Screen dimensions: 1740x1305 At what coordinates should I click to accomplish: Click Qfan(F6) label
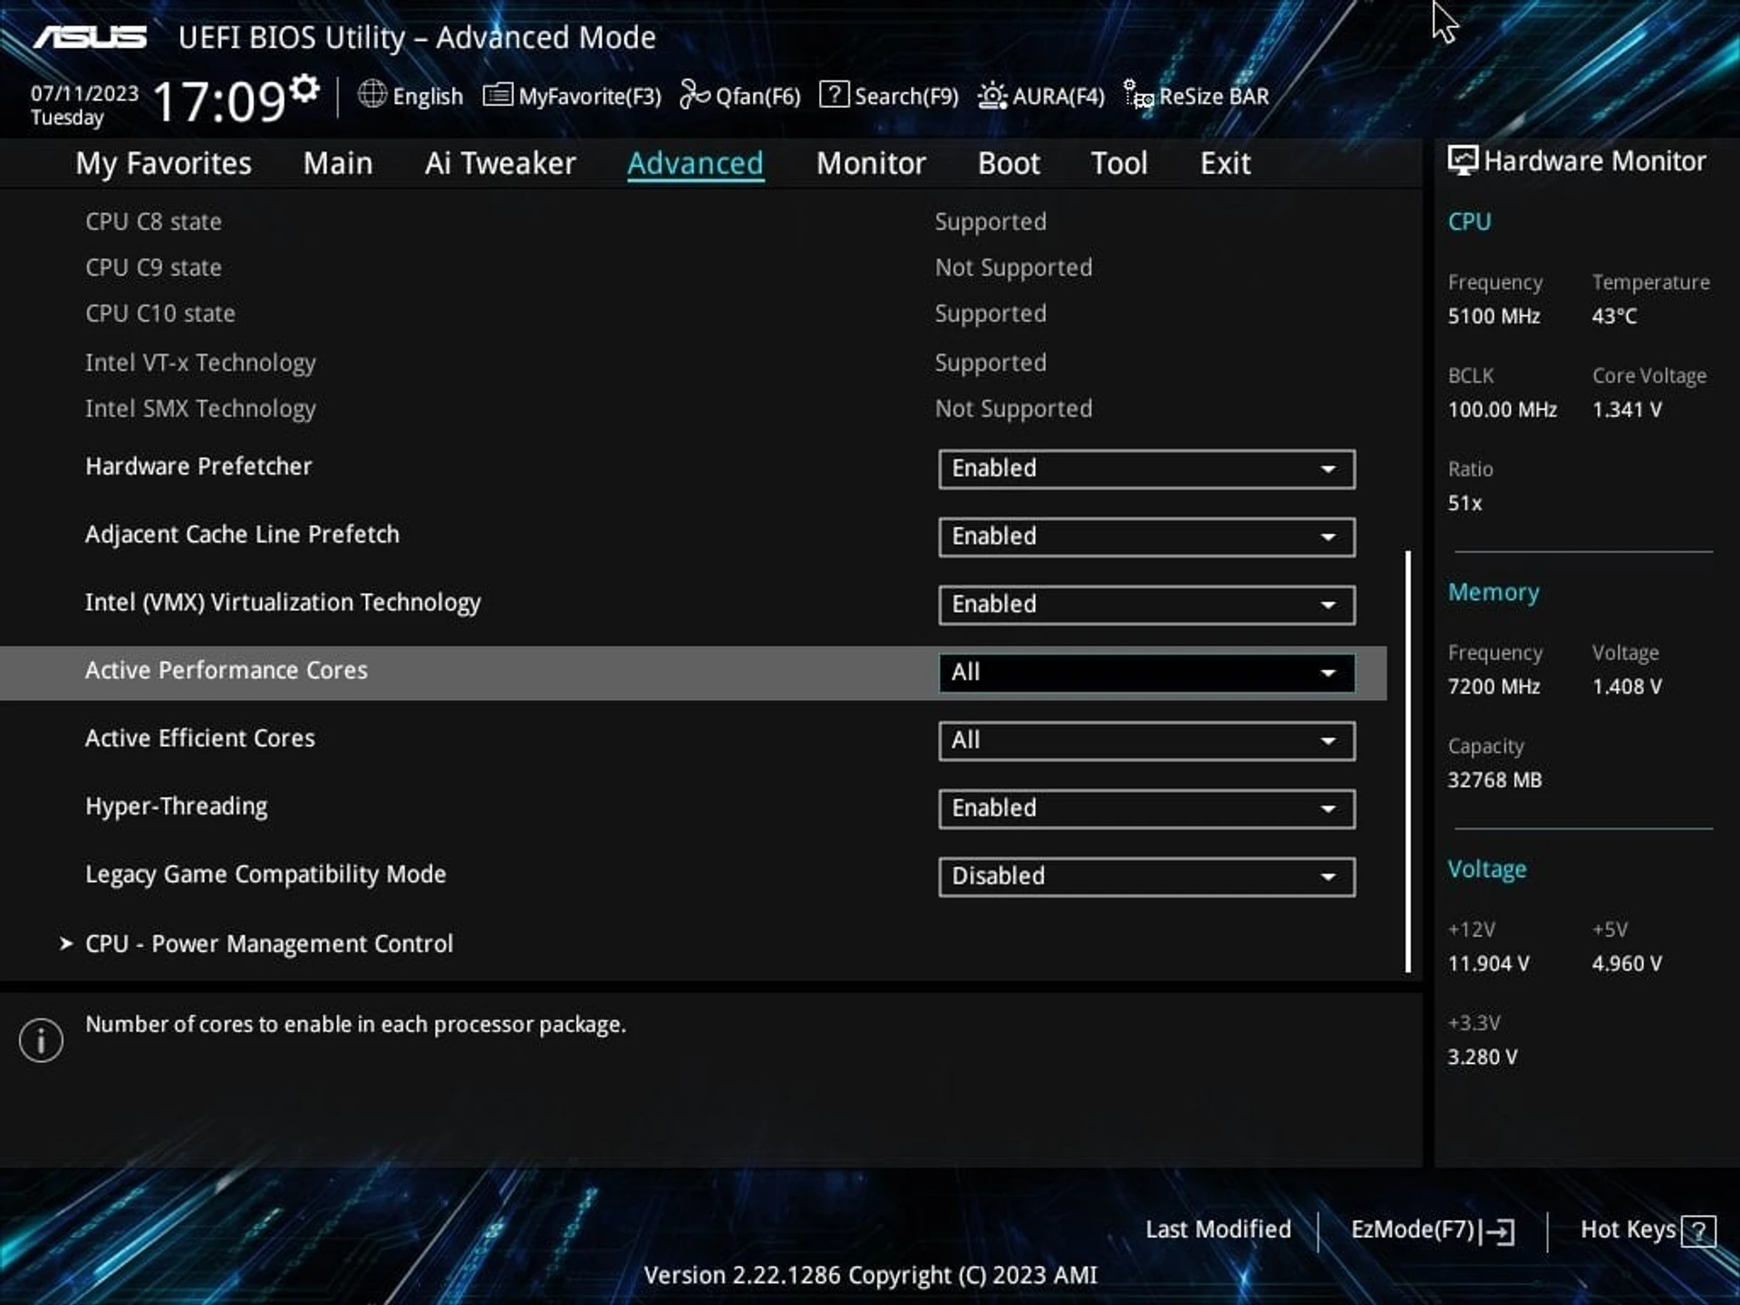click(x=759, y=96)
